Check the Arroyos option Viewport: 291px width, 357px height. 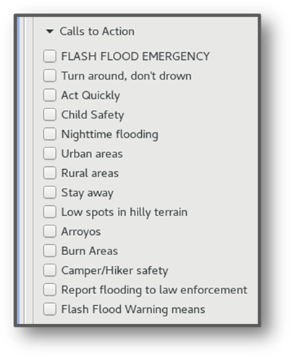(x=50, y=231)
